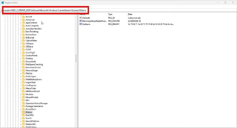Click the Modules folder icon
The image size is (237, 128).
(x=23, y=94)
